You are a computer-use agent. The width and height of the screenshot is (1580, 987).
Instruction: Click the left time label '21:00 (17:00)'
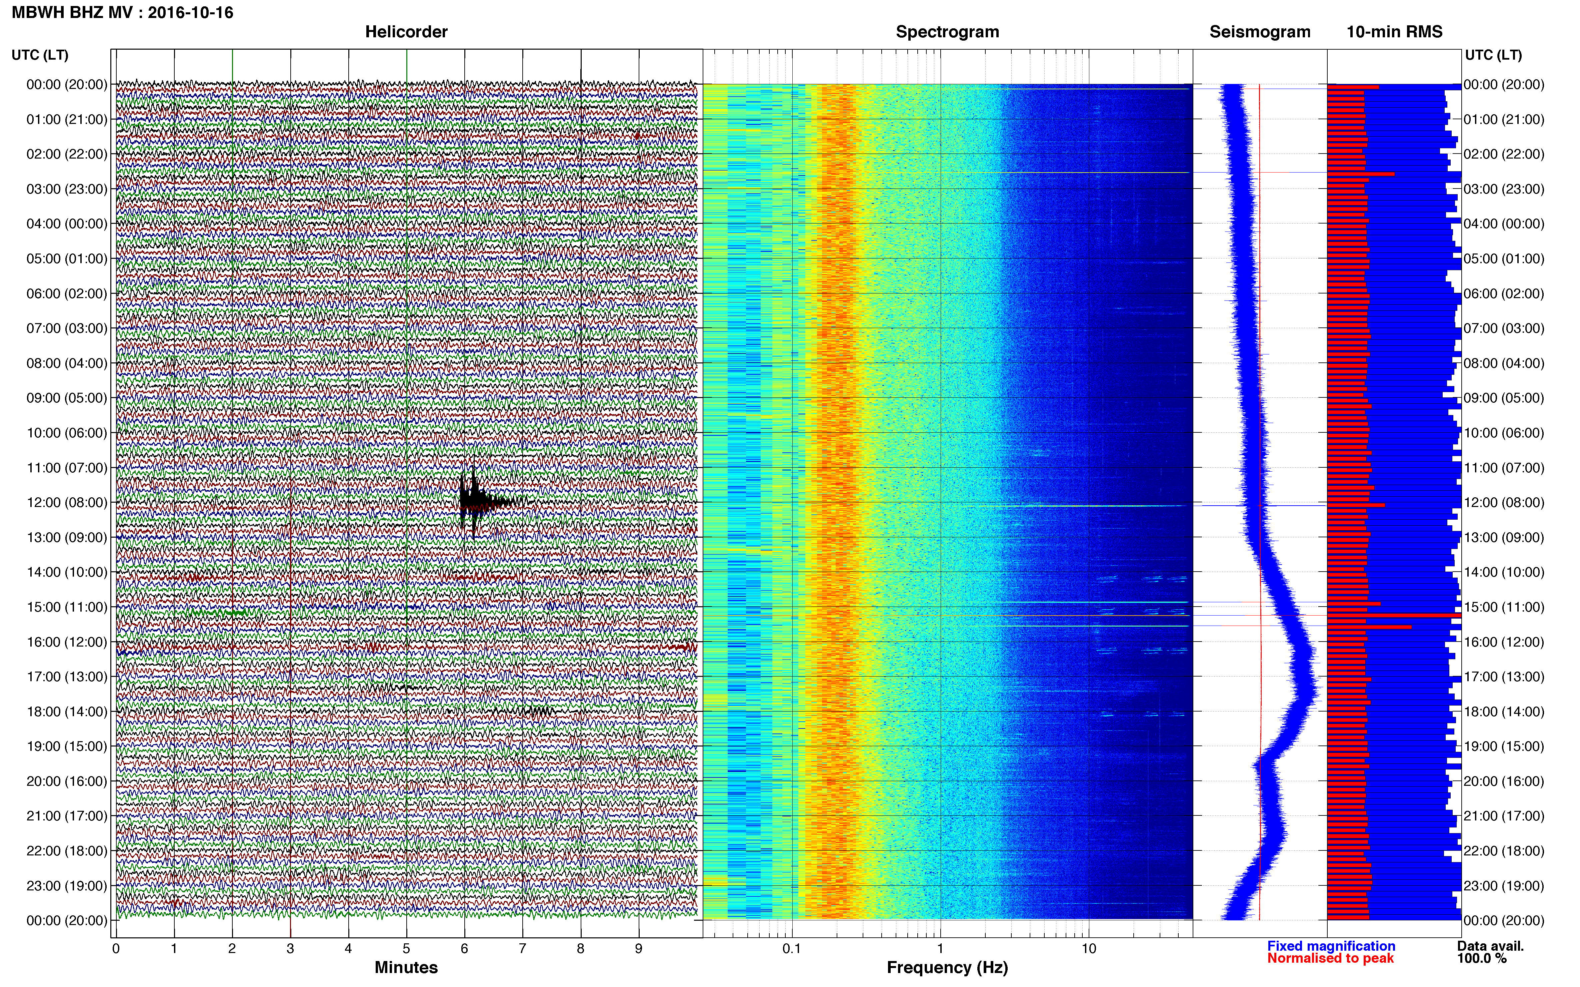coord(67,816)
